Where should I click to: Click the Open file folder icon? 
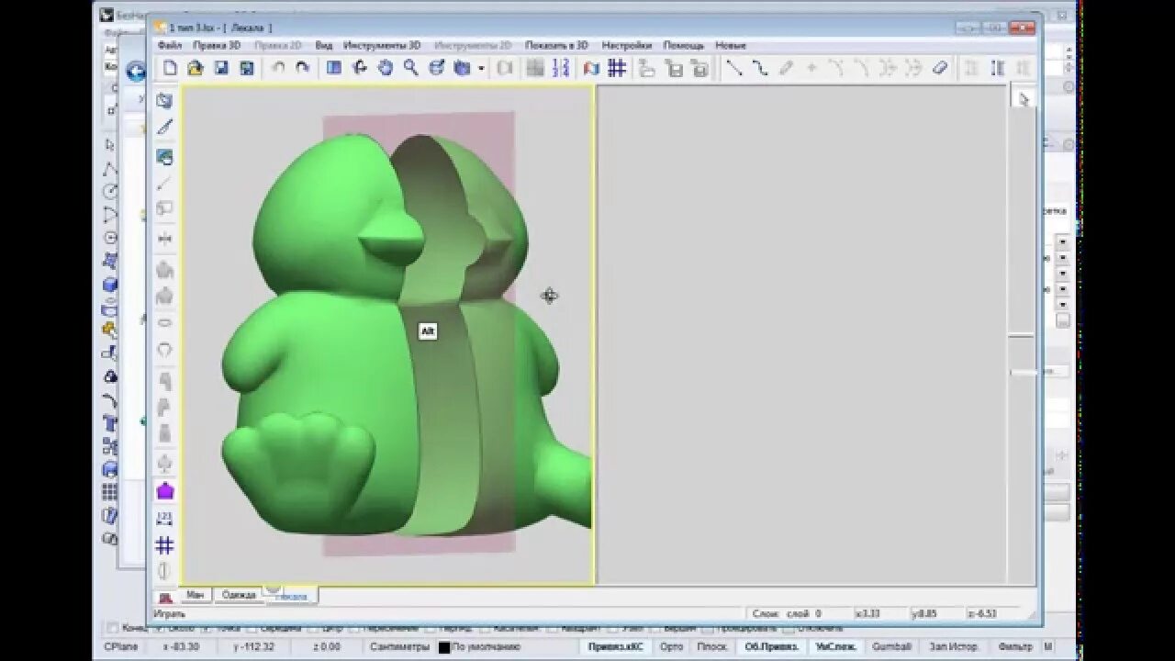(195, 68)
